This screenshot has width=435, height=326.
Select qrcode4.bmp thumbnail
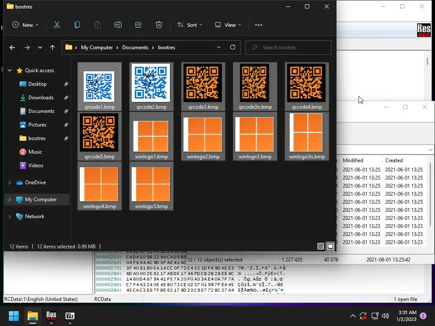[x=307, y=87]
